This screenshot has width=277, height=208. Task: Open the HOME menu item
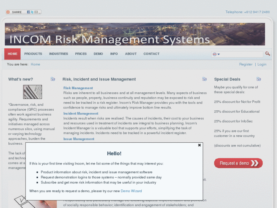coord(12,54)
